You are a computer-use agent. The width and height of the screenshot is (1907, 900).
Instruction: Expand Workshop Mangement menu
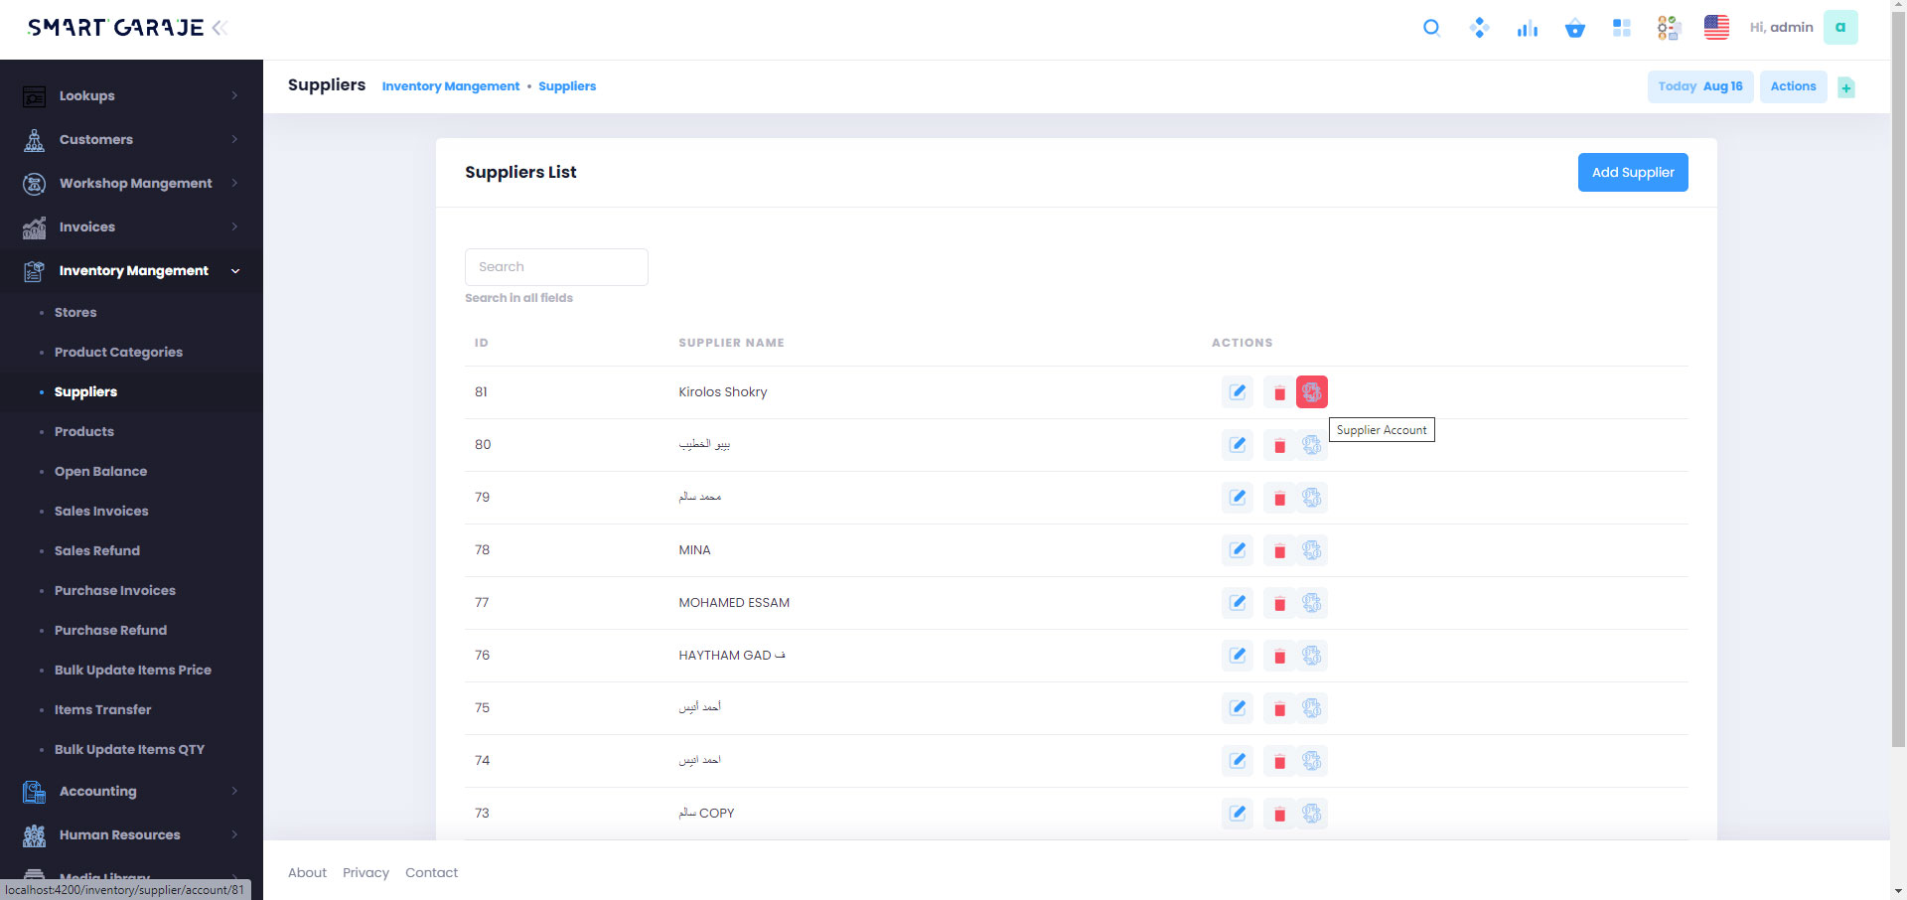coord(131,184)
